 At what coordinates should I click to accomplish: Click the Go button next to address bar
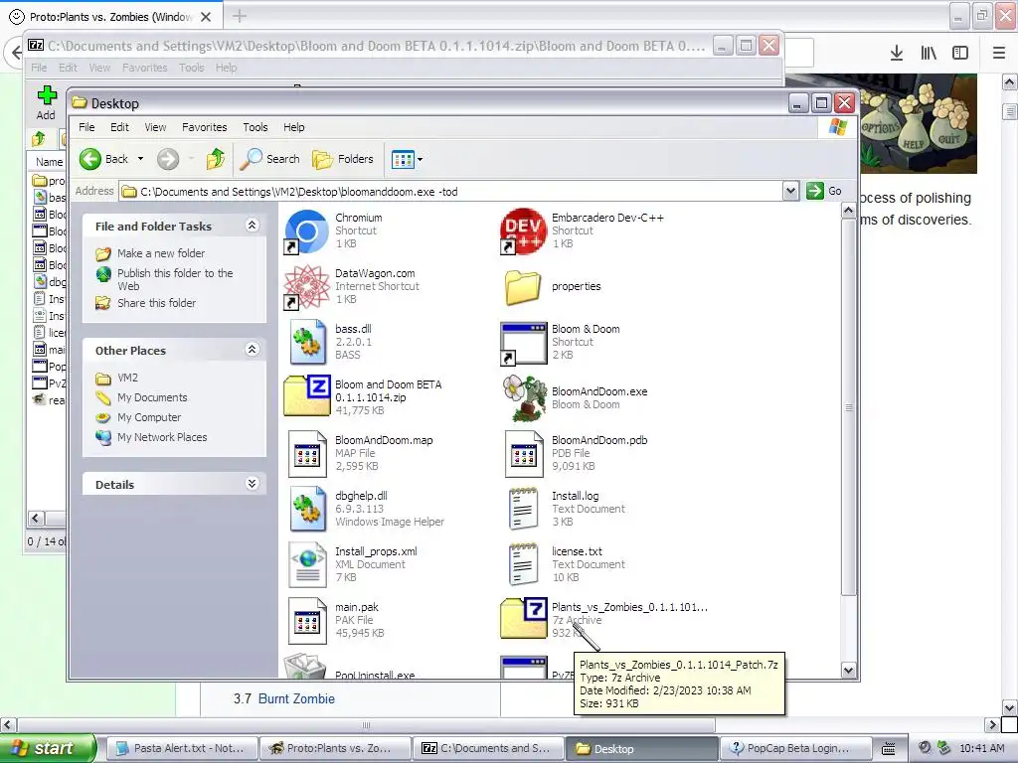point(824,192)
